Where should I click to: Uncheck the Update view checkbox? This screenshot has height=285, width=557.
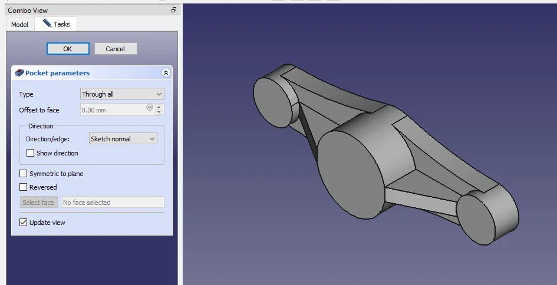click(x=24, y=223)
